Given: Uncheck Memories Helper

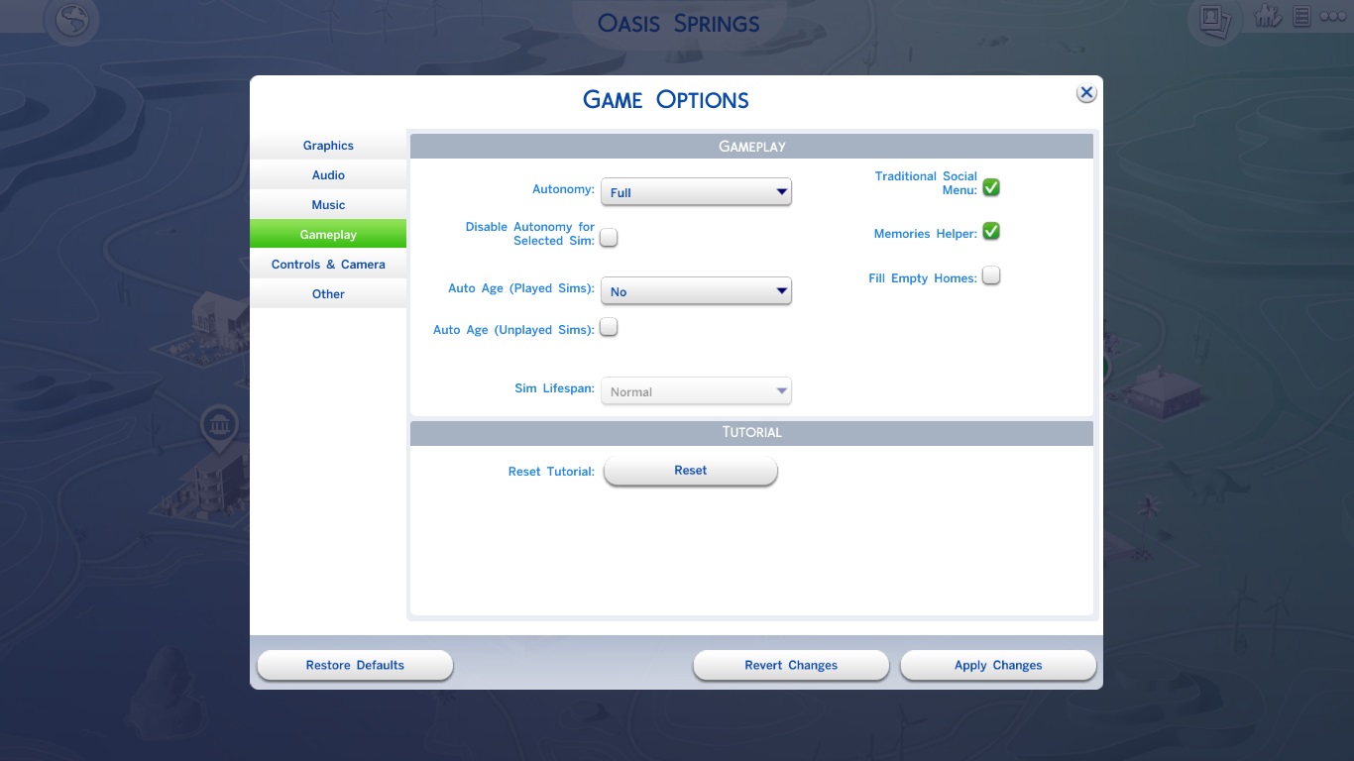Looking at the screenshot, I should [x=990, y=231].
